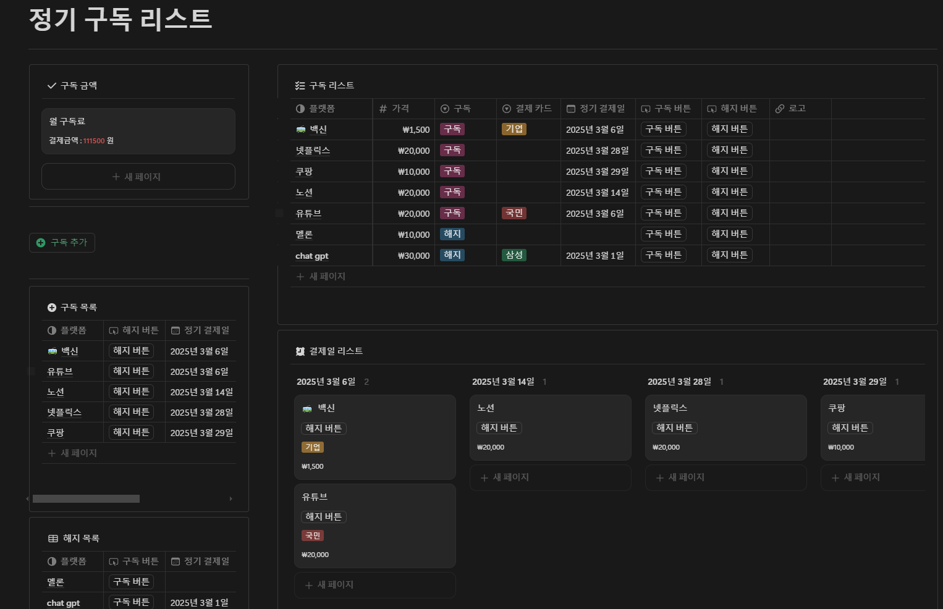Click 해지 버튼 for 쿠팡 in 구독 목록
The height and width of the screenshot is (609, 943).
132,432
